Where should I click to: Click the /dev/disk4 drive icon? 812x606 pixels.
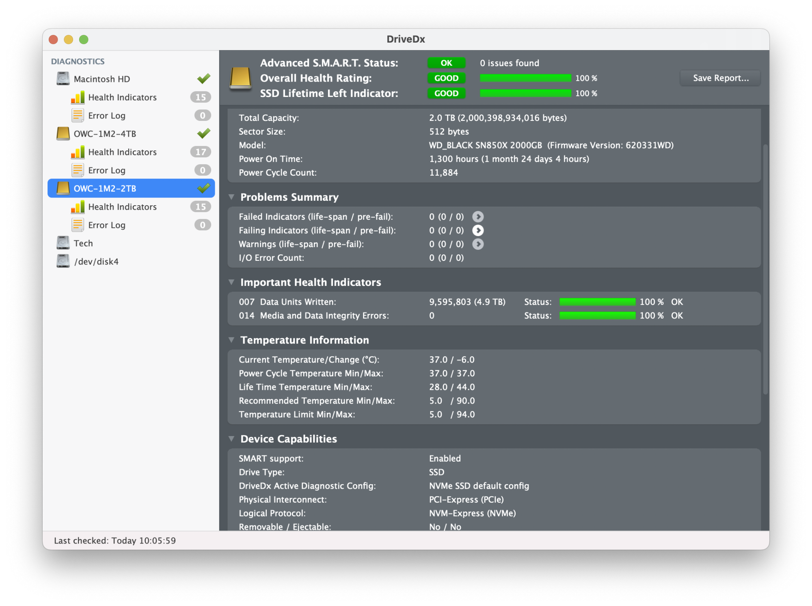(x=63, y=261)
